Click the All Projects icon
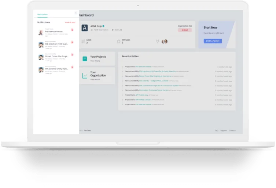Screen dimensions: 276x188 118,41
